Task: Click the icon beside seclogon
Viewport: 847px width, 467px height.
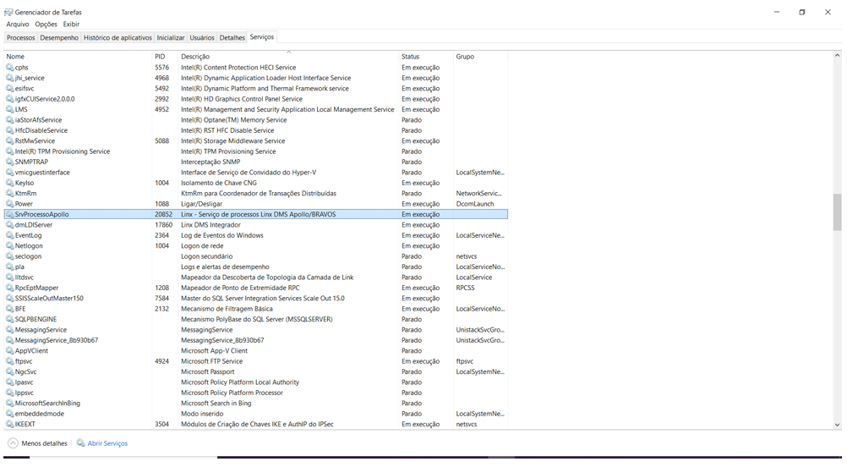Action: coord(10,256)
